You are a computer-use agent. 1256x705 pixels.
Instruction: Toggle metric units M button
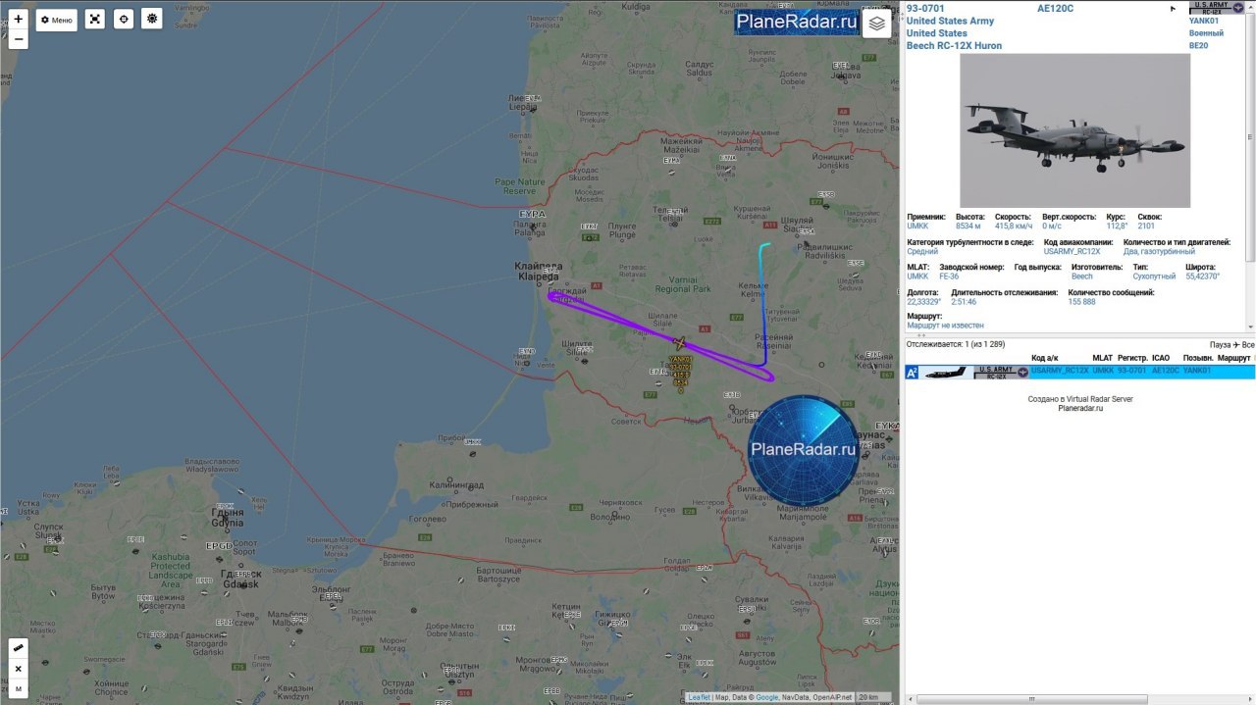click(18, 689)
